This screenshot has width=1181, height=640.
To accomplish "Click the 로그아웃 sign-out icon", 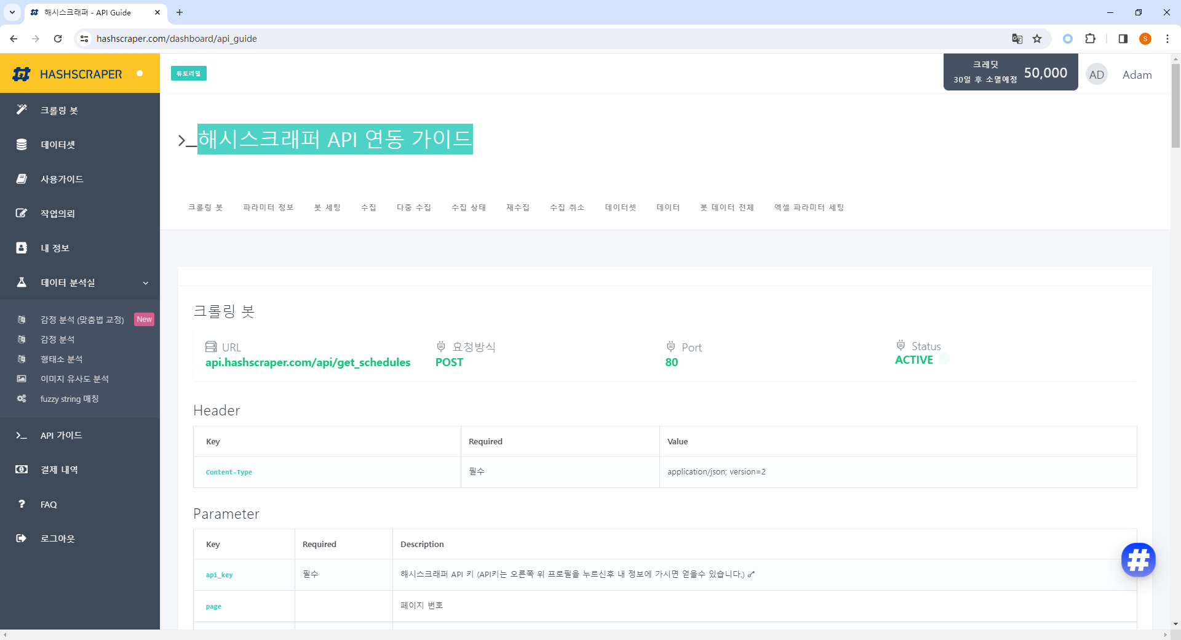I will pyautogui.click(x=22, y=538).
